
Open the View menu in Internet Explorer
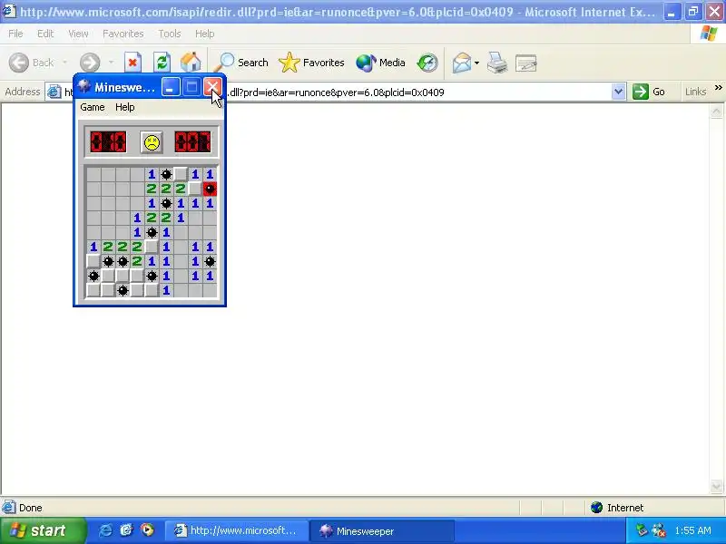[78, 34]
